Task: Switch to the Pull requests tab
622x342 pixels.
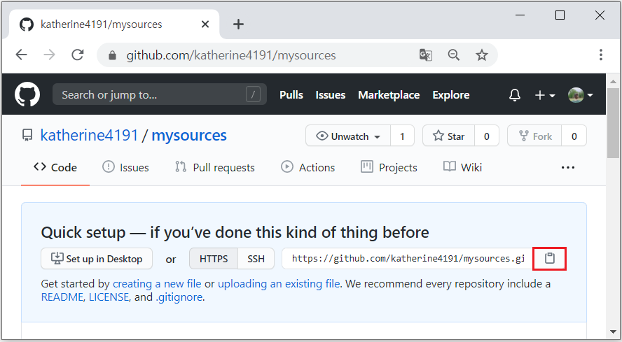Action: [x=214, y=167]
